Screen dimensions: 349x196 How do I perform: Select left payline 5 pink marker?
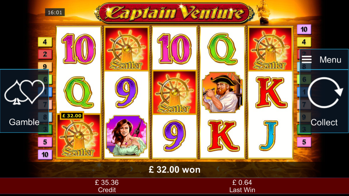click(45, 142)
